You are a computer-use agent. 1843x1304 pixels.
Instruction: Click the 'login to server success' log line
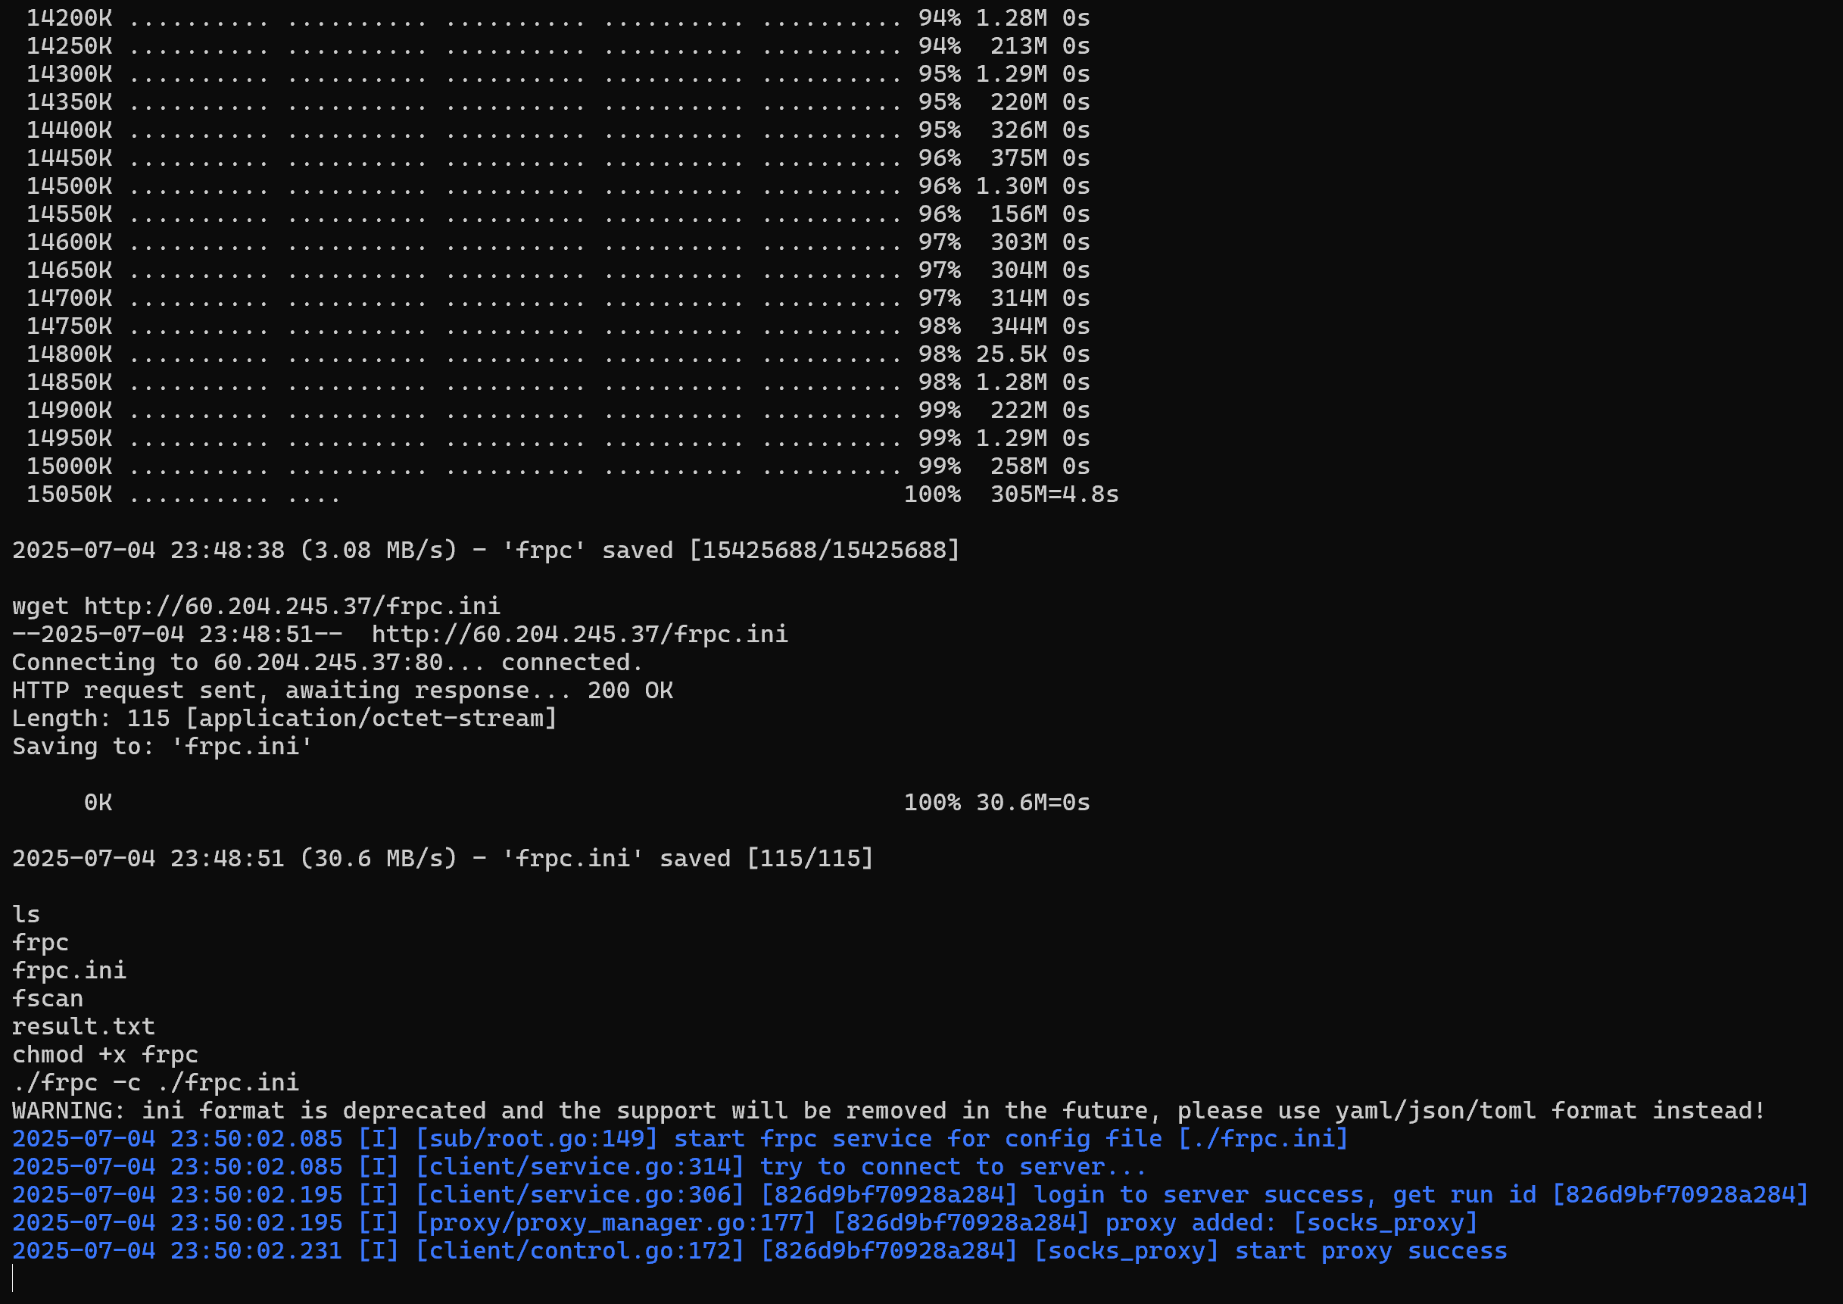[910, 1195]
